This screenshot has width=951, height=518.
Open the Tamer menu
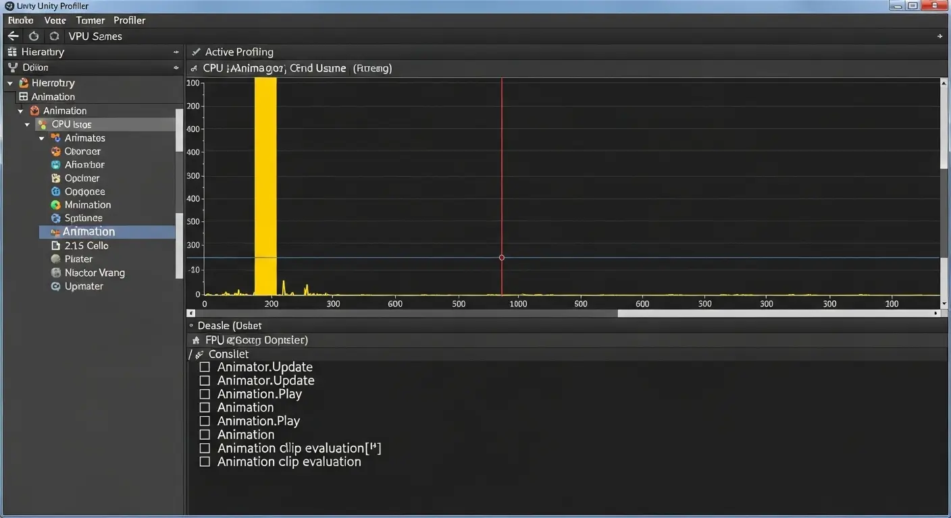click(x=90, y=20)
